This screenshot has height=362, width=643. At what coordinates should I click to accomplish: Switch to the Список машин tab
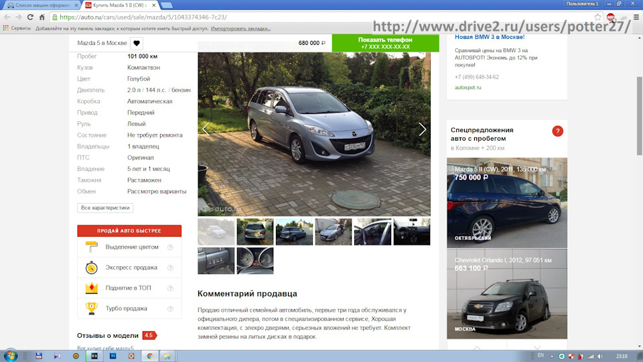coord(43,5)
